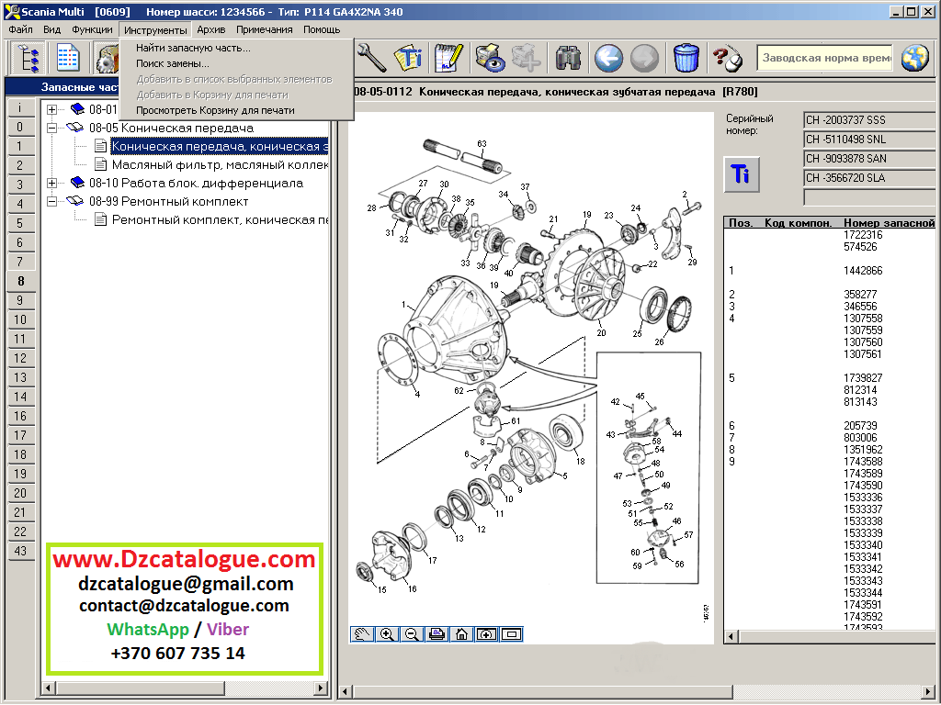Open the wrench tool in toolbar
The width and height of the screenshot is (941, 705).
tap(371, 58)
